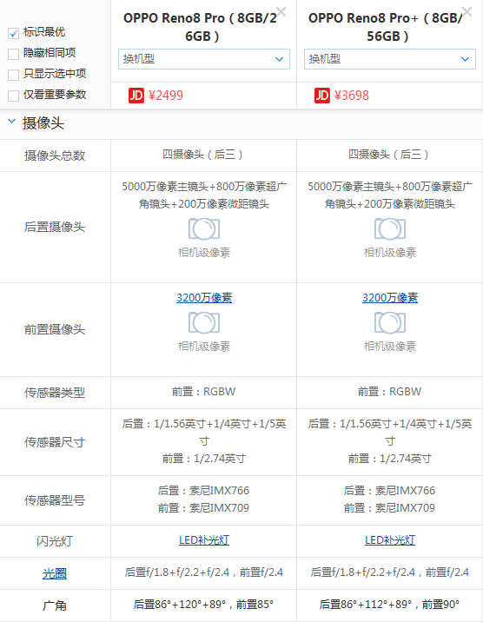Enable the 隐藏相同项 checkbox
The image size is (483, 622).
click(14, 54)
